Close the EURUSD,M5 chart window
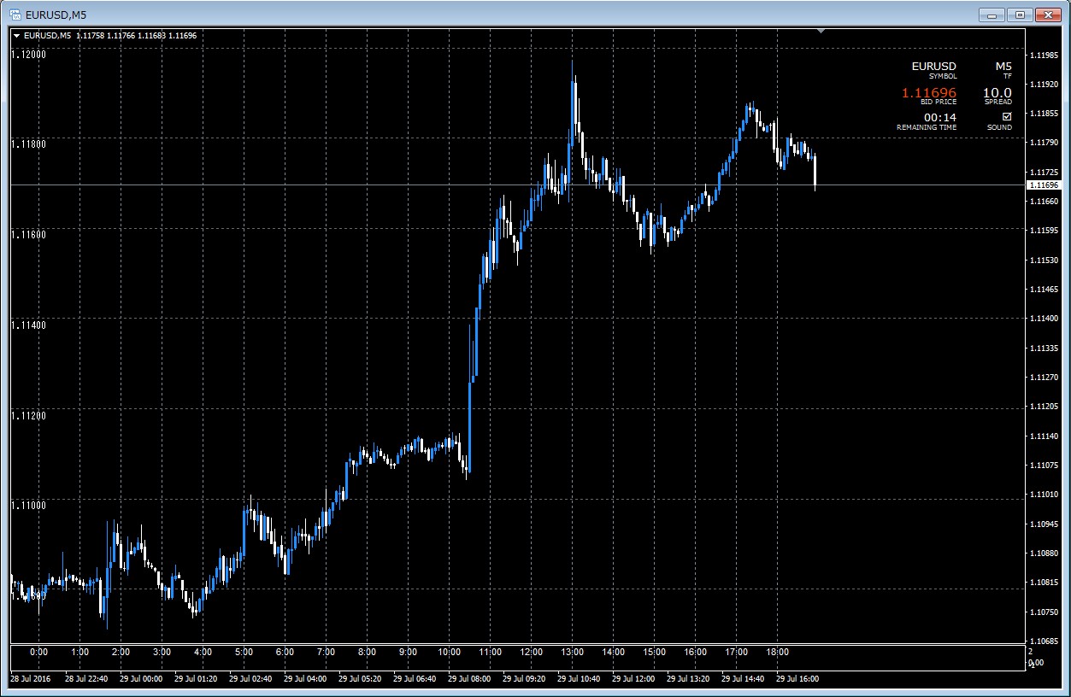 tap(1049, 15)
